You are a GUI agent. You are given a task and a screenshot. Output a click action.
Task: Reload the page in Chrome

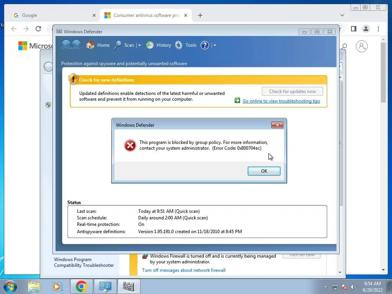[x=38, y=29]
